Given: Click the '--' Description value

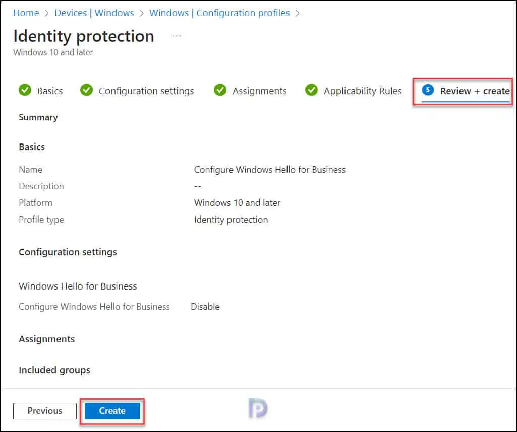Looking at the screenshot, I should tap(198, 186).
